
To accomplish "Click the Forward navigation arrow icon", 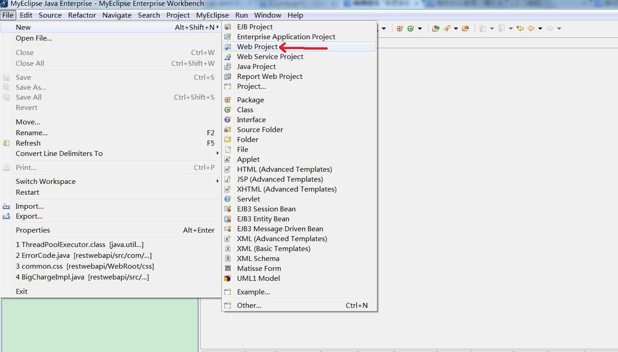I will (x=550, y=28).
